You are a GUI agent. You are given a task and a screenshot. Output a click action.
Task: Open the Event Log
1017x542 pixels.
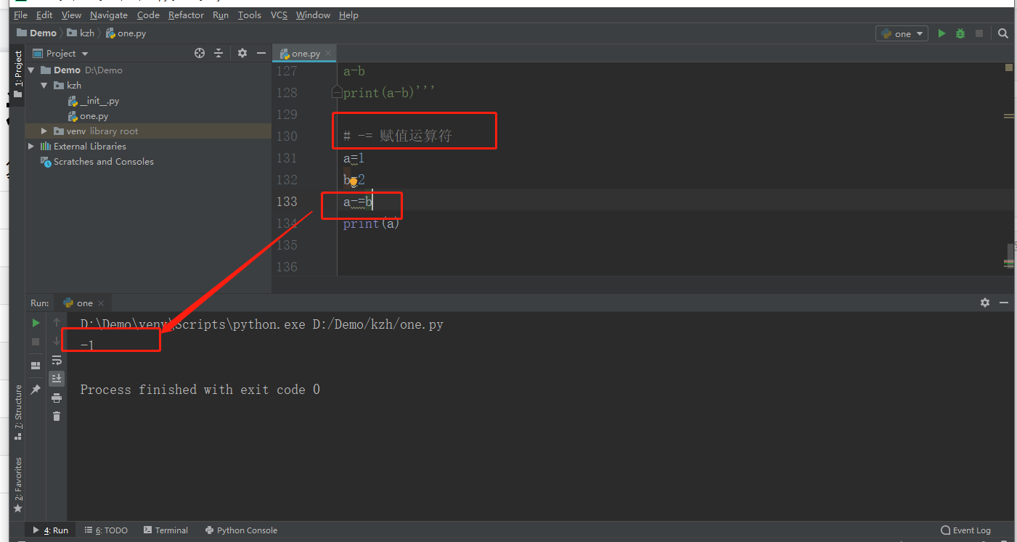pos(965,530)
